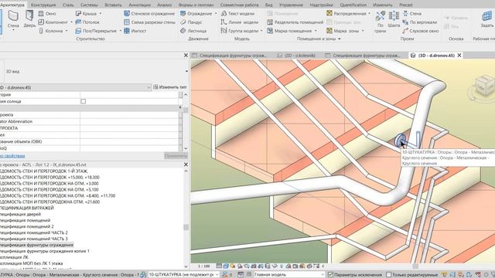Click the Линия модели tool
Image resolution: width=495 pixels, height=278 pixels.
240,22
